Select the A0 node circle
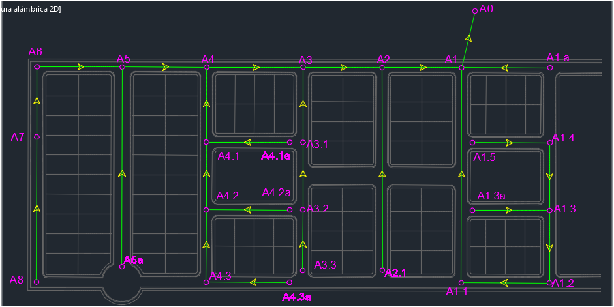614x307 pixels. click(x=474, y=11)
